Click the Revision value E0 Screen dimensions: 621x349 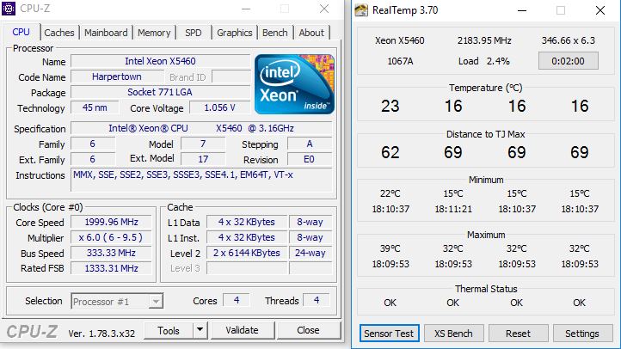(x=310, y=160)
